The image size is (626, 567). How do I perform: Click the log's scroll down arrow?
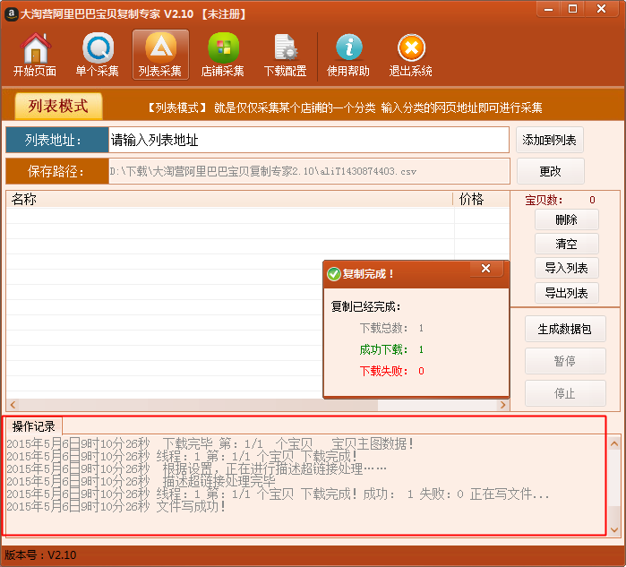tap(614, 530)
